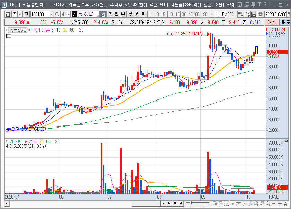This screenshot has height=209, width=291.
Task: Open the dropdown arrow beside the speaker icon
Action: click(x=69, y=14)
